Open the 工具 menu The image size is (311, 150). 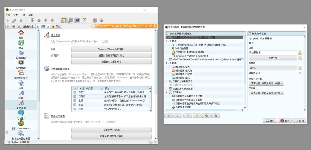tap(23, 15)
